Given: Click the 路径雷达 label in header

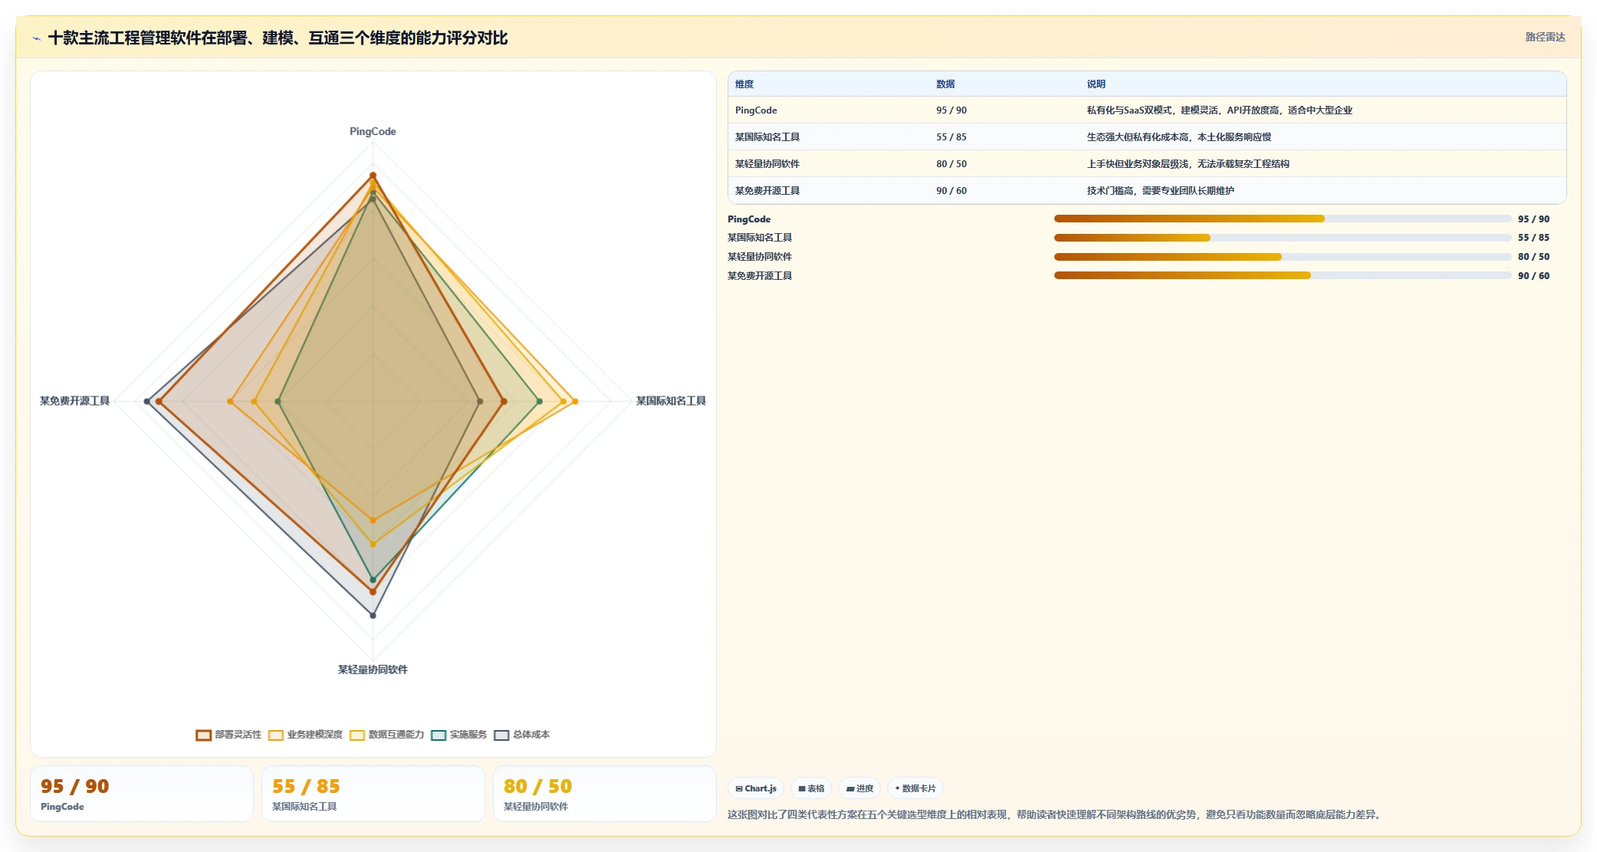Looking at the screenshot, I should pos(1545,37).
